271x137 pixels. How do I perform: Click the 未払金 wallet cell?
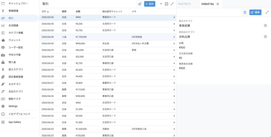[x=106, y=44]
